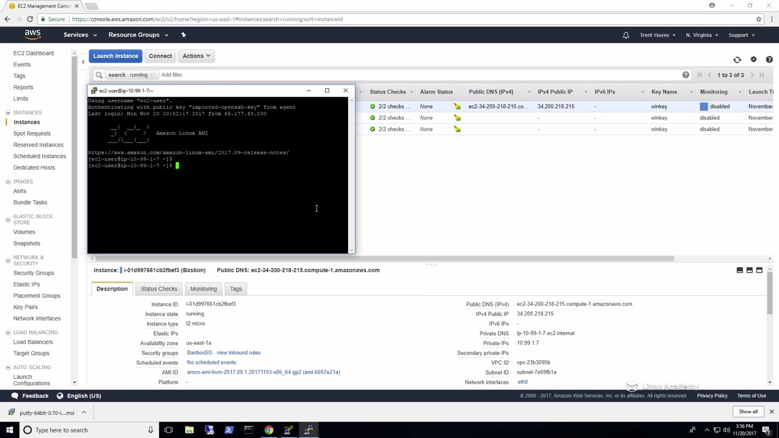Expand the Services menu
Screen dimensions: 779x438
coord(80,35)
